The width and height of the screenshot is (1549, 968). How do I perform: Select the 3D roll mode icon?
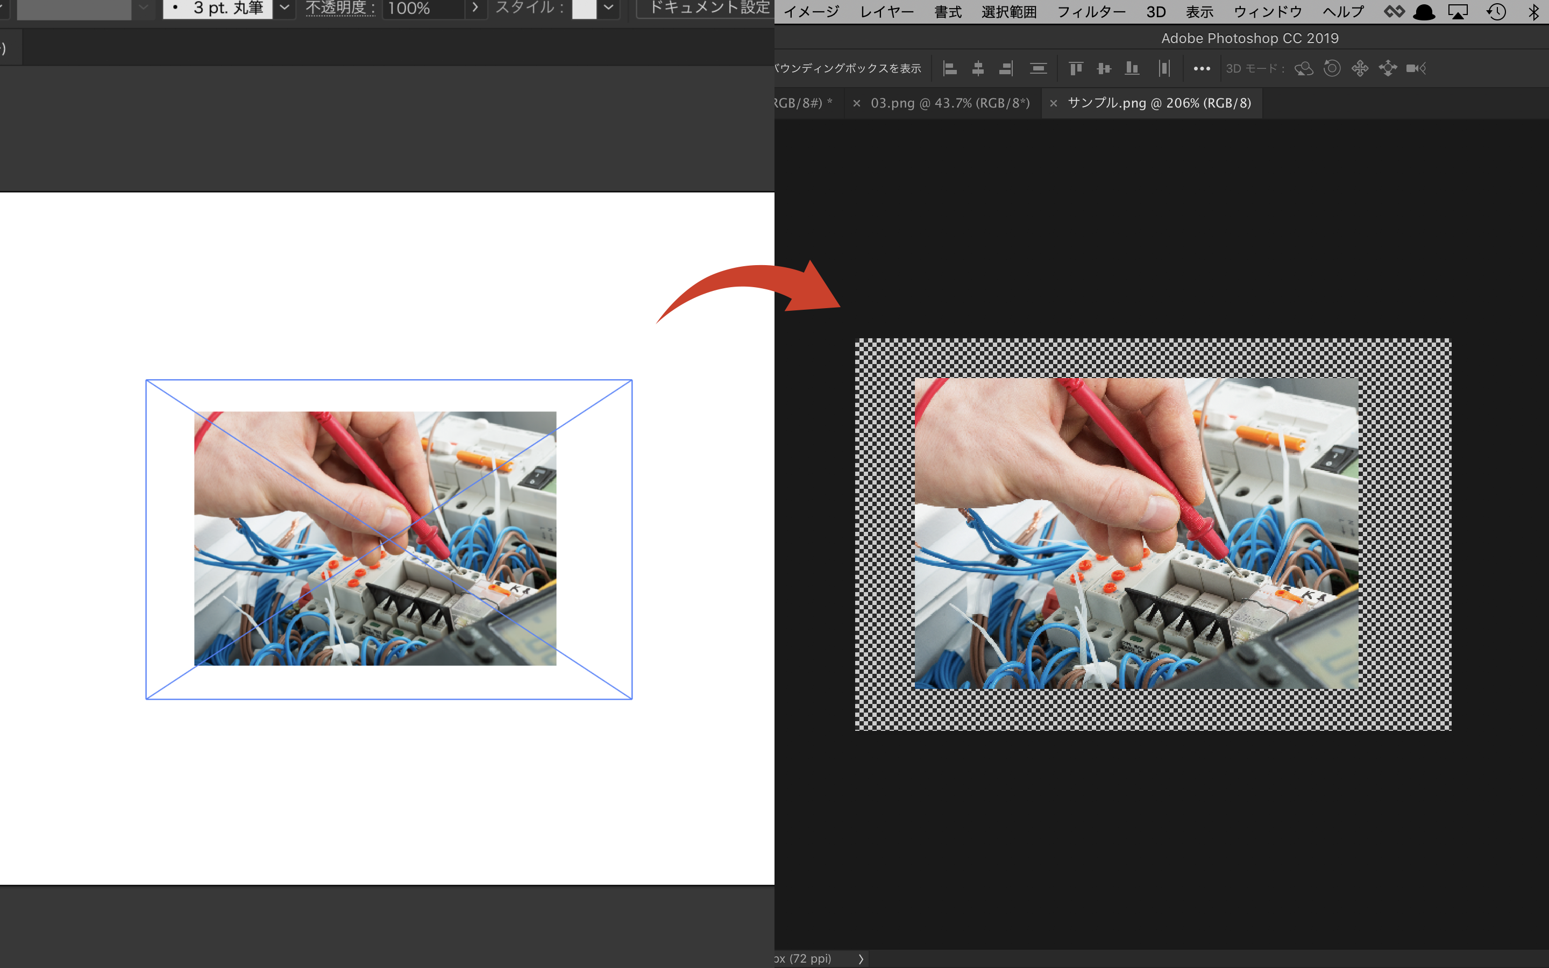point(1332,68)
